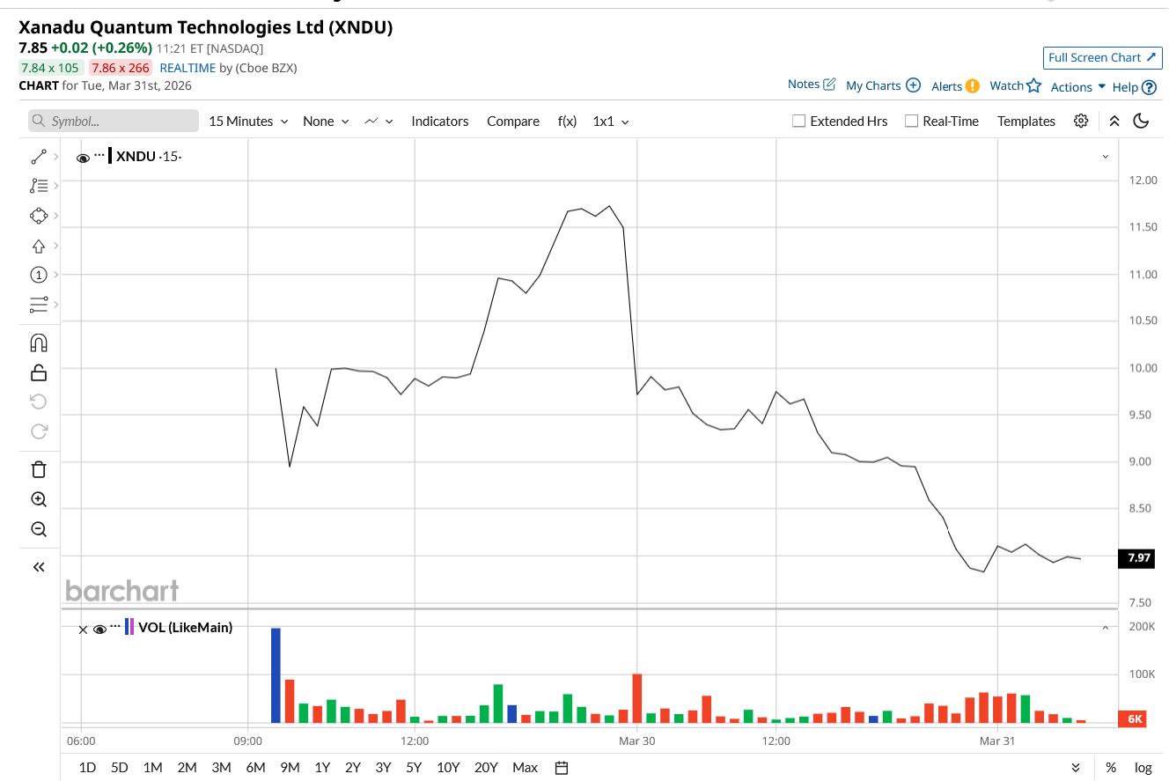Click the Watch star icon
1169x781 pixels.
1034,85
